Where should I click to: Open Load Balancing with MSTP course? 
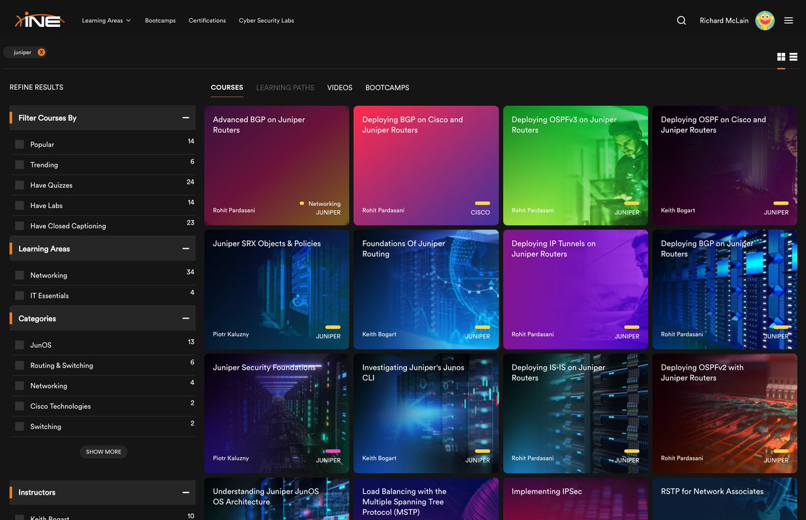tap(426, 499)
